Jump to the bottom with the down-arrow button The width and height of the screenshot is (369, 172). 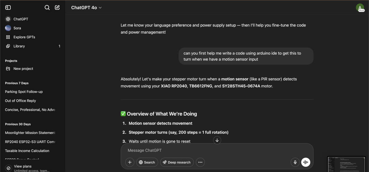[217, 140]
